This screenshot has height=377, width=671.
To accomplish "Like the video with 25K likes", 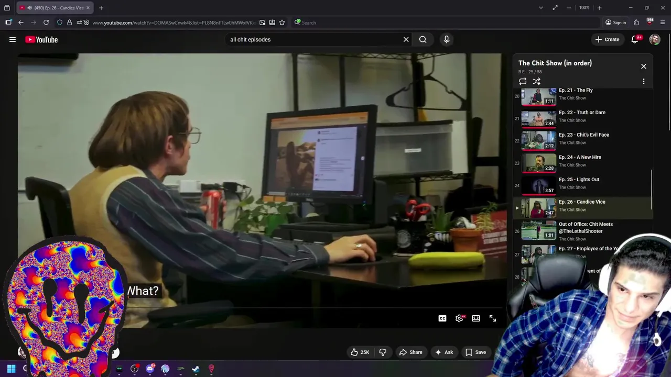I will click(360, 352).
